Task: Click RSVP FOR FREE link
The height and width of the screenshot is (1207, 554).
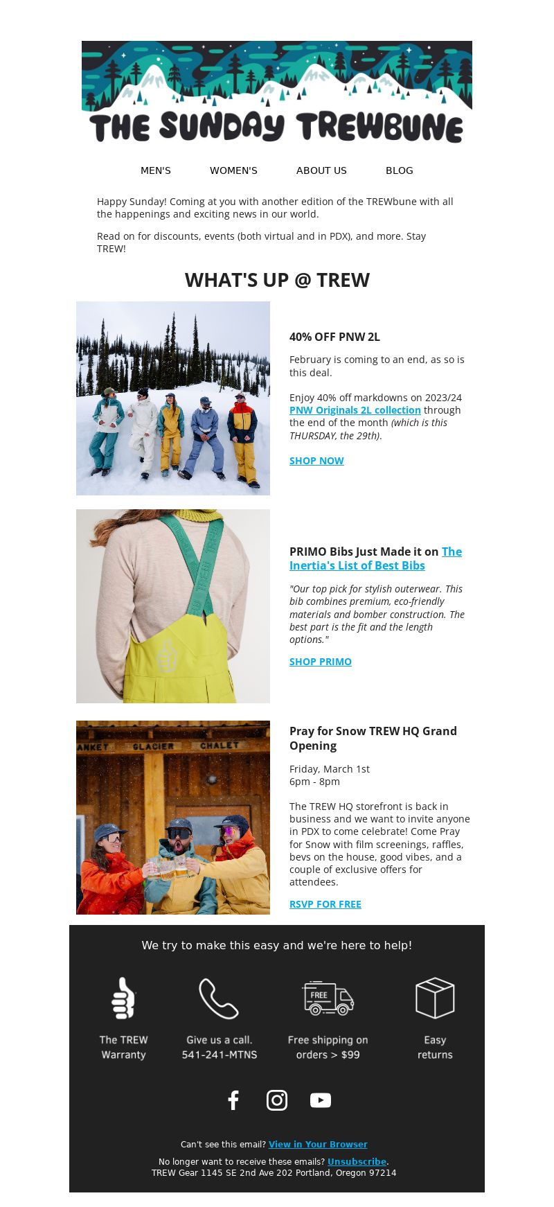Action: pos(325,904)
